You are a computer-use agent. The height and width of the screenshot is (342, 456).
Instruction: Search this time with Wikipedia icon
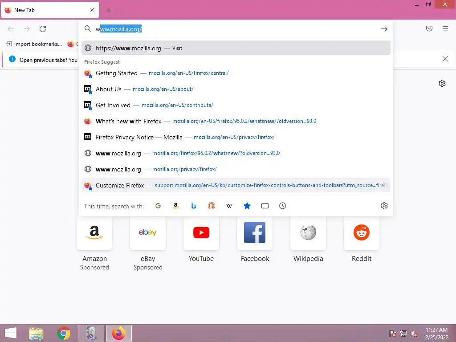coord(229,206)
